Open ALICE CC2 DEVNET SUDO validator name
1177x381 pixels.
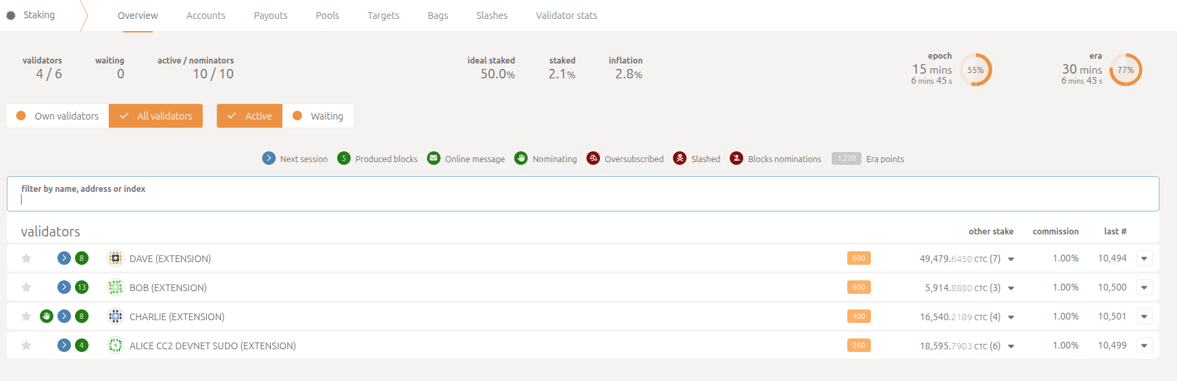pyautogui.click(x=212, y=345)
